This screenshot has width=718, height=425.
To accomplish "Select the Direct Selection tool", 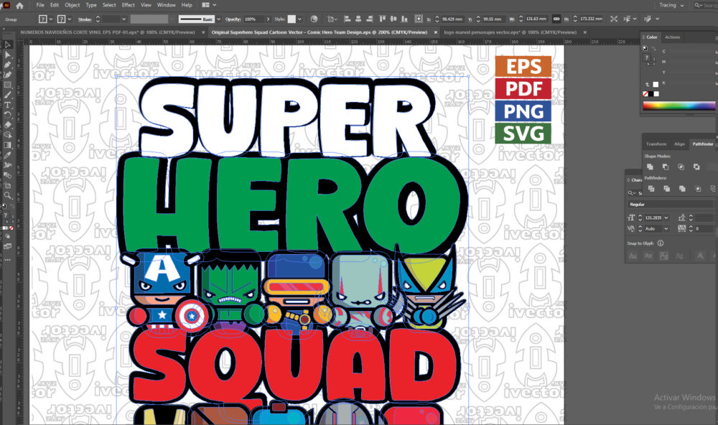I will 7,55.
